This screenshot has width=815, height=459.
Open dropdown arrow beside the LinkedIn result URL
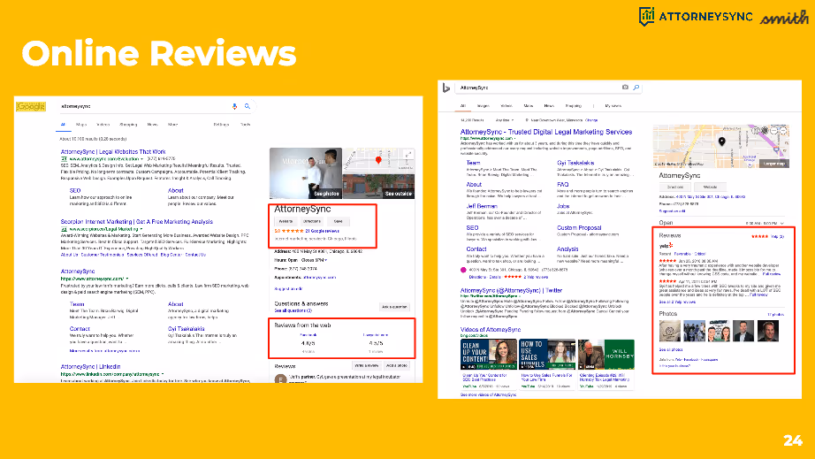(163, 374)
